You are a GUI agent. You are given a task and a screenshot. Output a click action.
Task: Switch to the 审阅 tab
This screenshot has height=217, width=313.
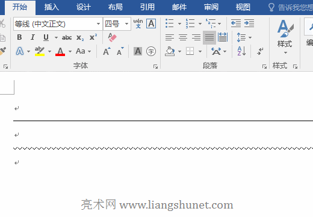(x=211, y=7)
